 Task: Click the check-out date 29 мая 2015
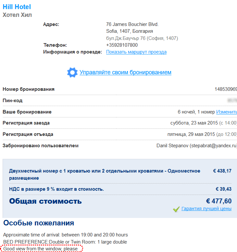(x=201, y=134)
